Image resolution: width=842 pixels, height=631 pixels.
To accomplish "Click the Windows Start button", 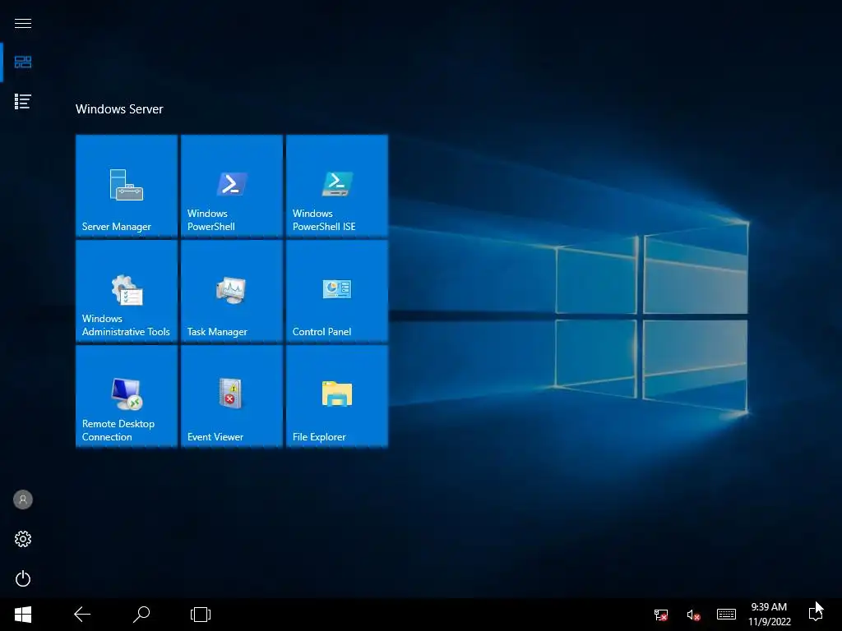I will click(22, 615).
